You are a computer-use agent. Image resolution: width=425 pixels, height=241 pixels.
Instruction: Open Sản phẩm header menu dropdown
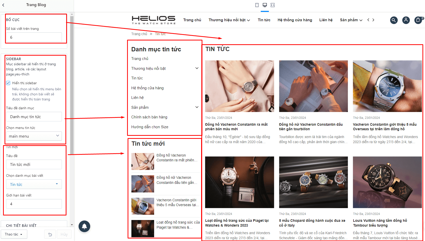(x=351, y=20)
